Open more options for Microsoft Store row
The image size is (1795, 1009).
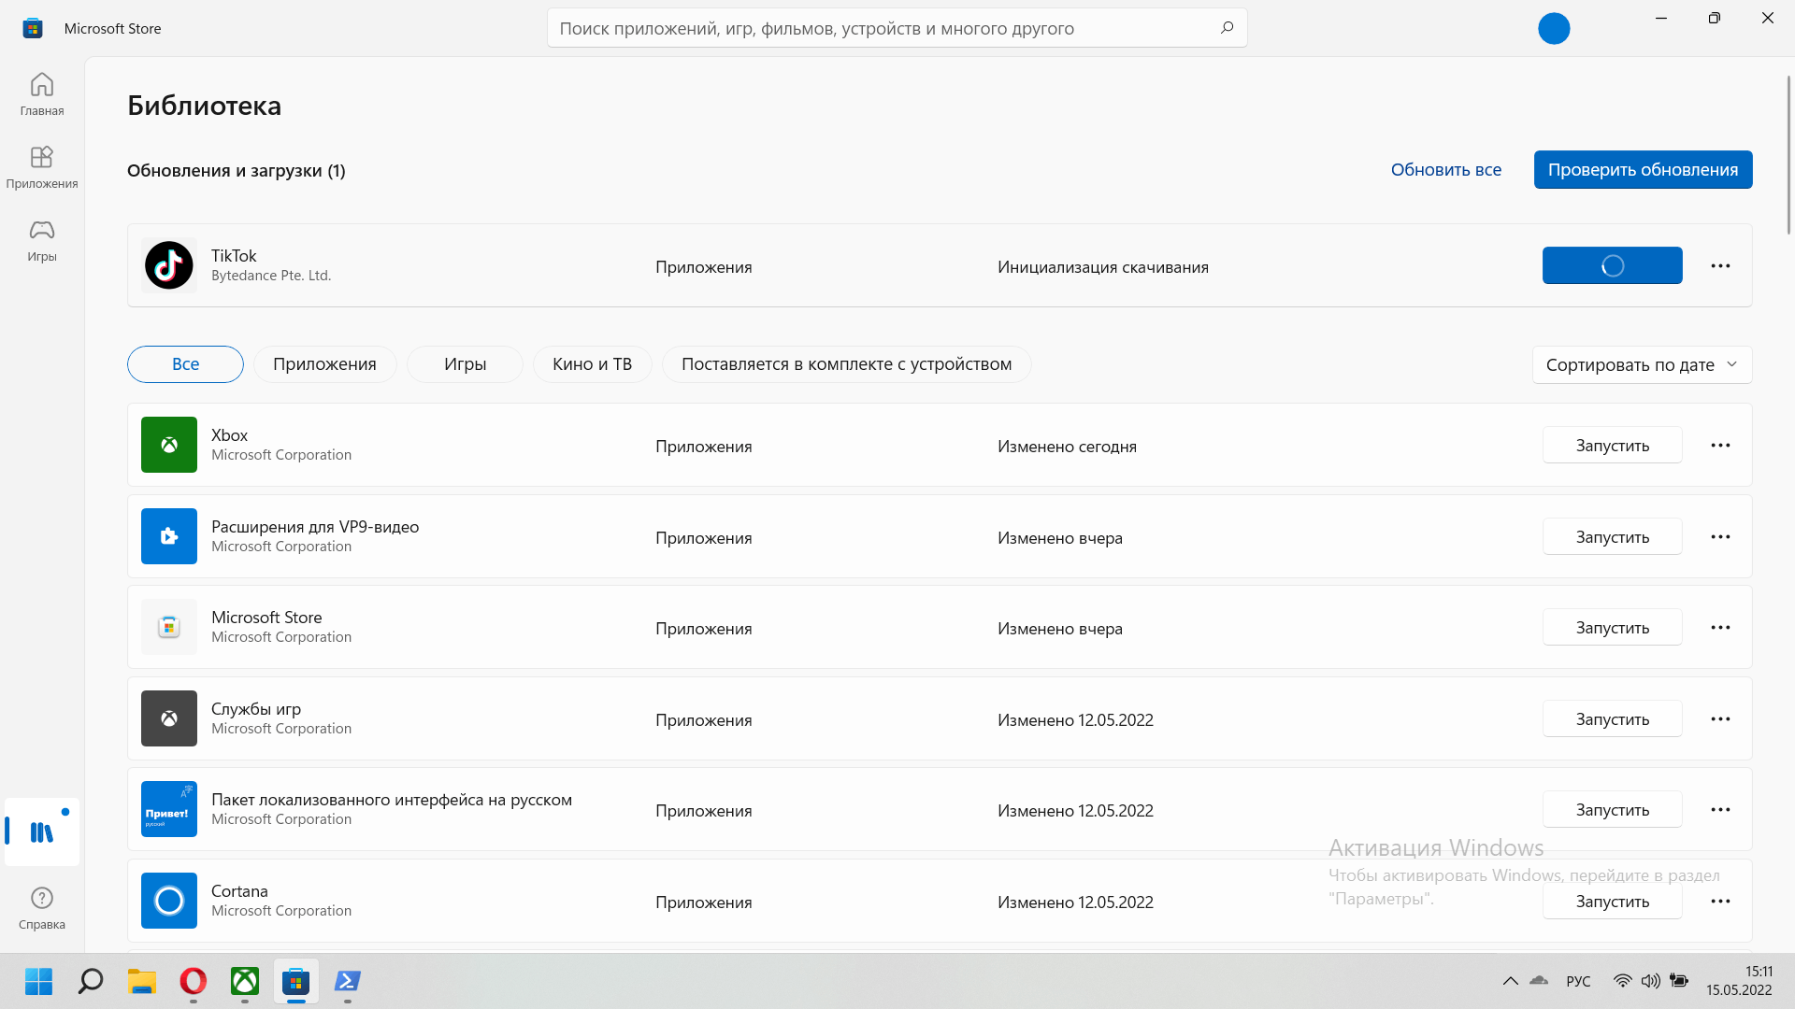1720,628
